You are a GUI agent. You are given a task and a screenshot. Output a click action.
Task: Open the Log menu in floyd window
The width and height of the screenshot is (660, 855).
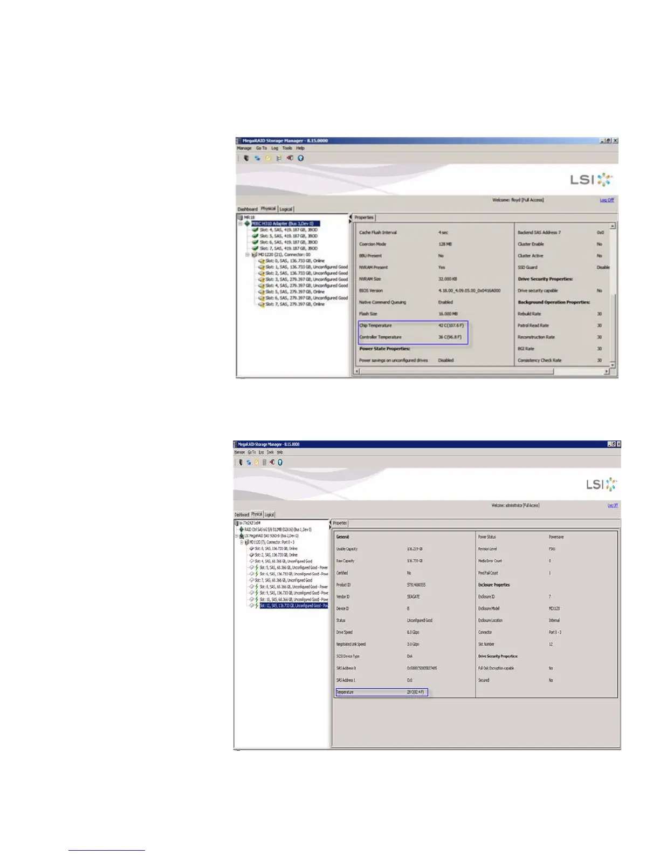point(275,148)
